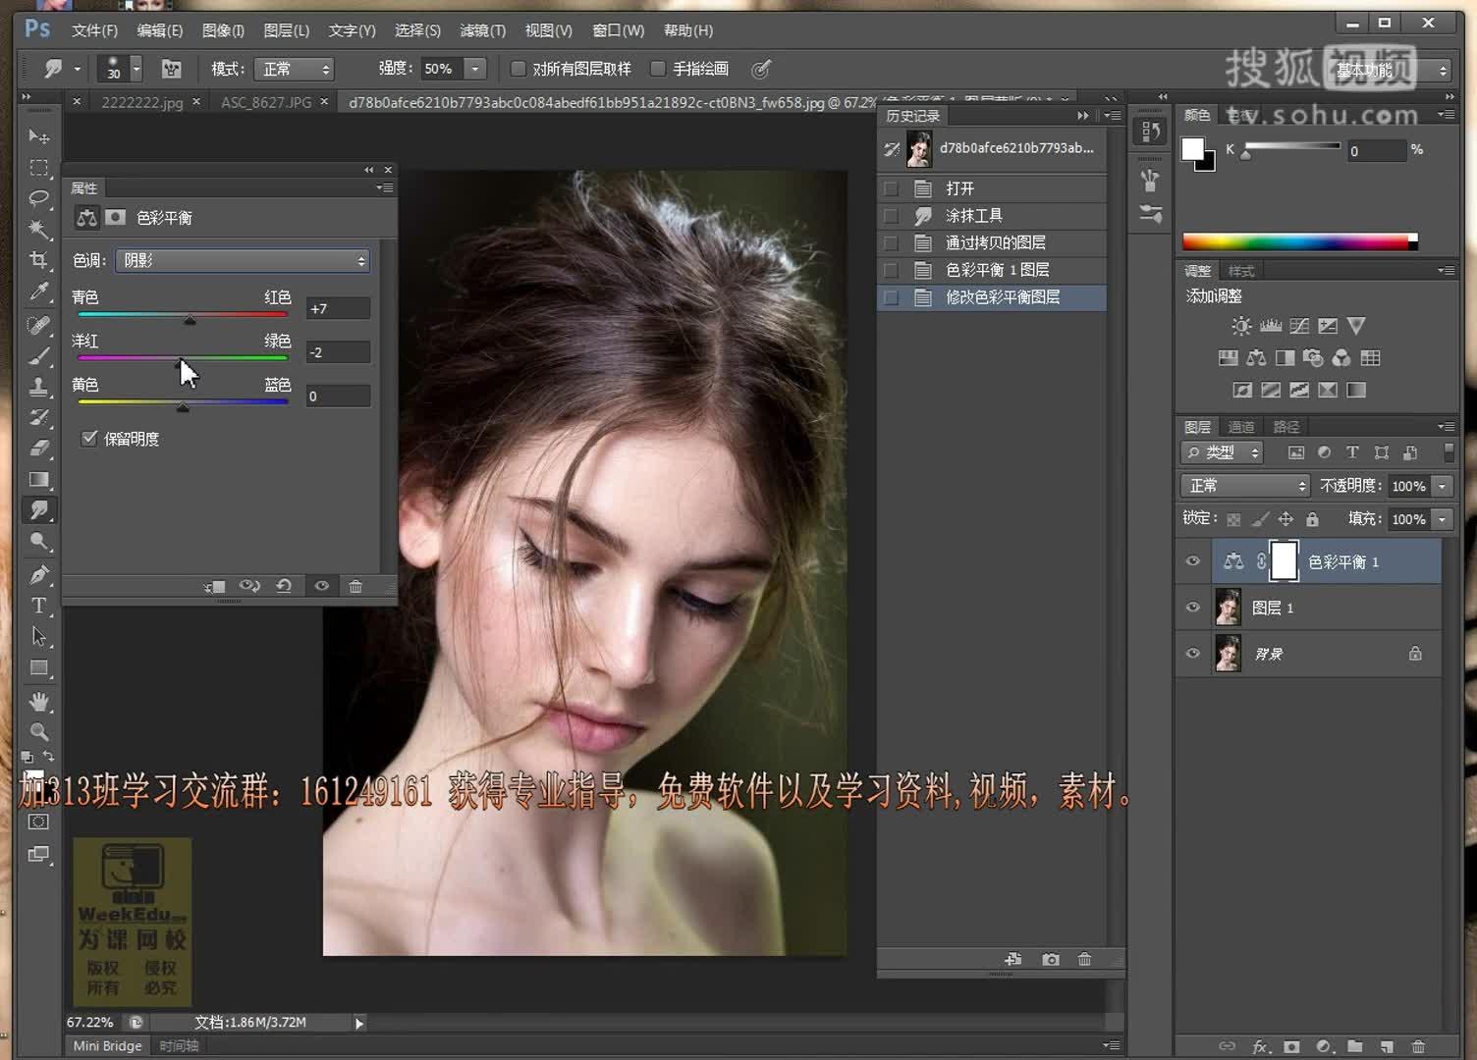Switch to the 通道 tab
Screen dimensions: 1477x1060
coord(1239,426)
